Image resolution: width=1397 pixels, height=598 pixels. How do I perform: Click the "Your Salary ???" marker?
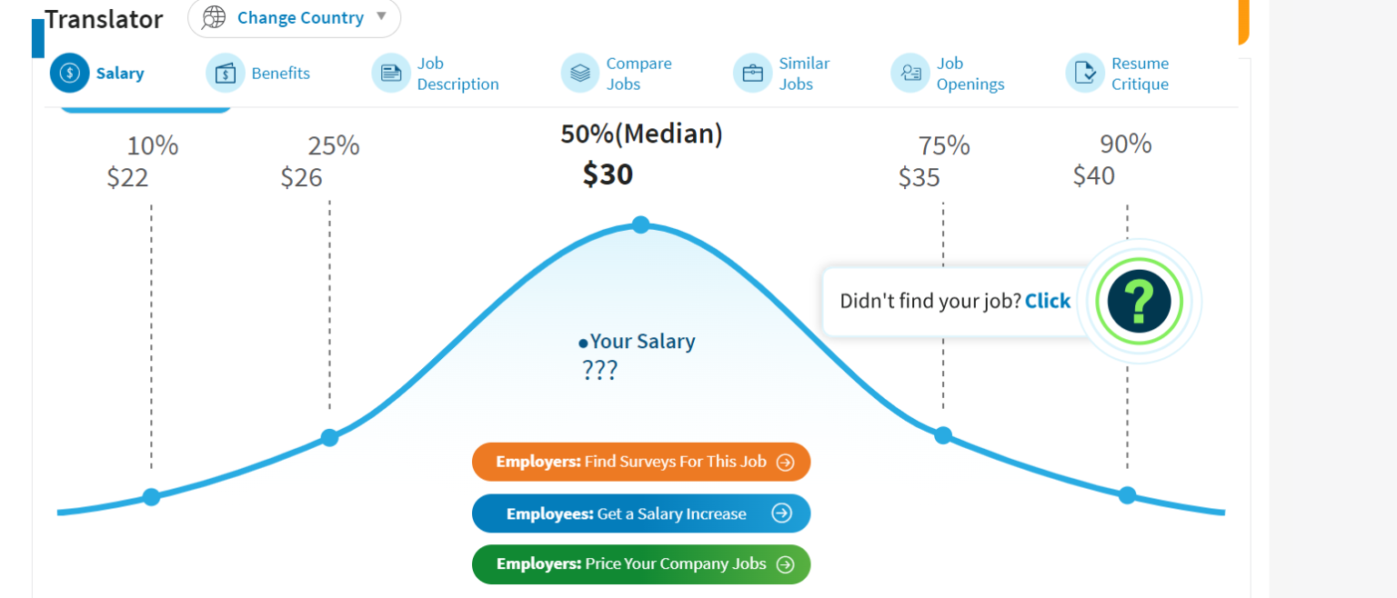click(x=637, y=354)
